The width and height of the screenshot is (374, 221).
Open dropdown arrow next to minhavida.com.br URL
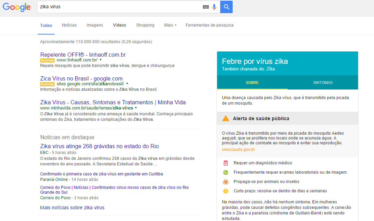[136, 108]
